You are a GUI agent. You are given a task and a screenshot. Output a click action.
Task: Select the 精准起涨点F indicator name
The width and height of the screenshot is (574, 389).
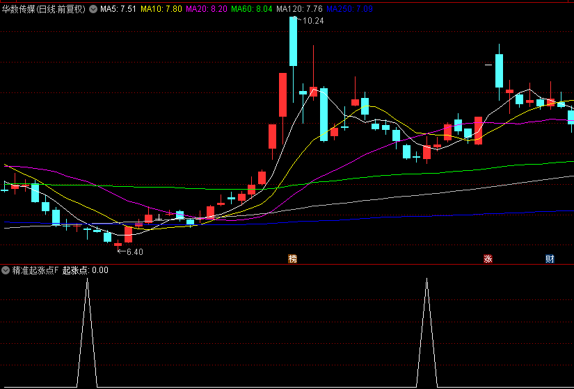click(x=35, y=270)
